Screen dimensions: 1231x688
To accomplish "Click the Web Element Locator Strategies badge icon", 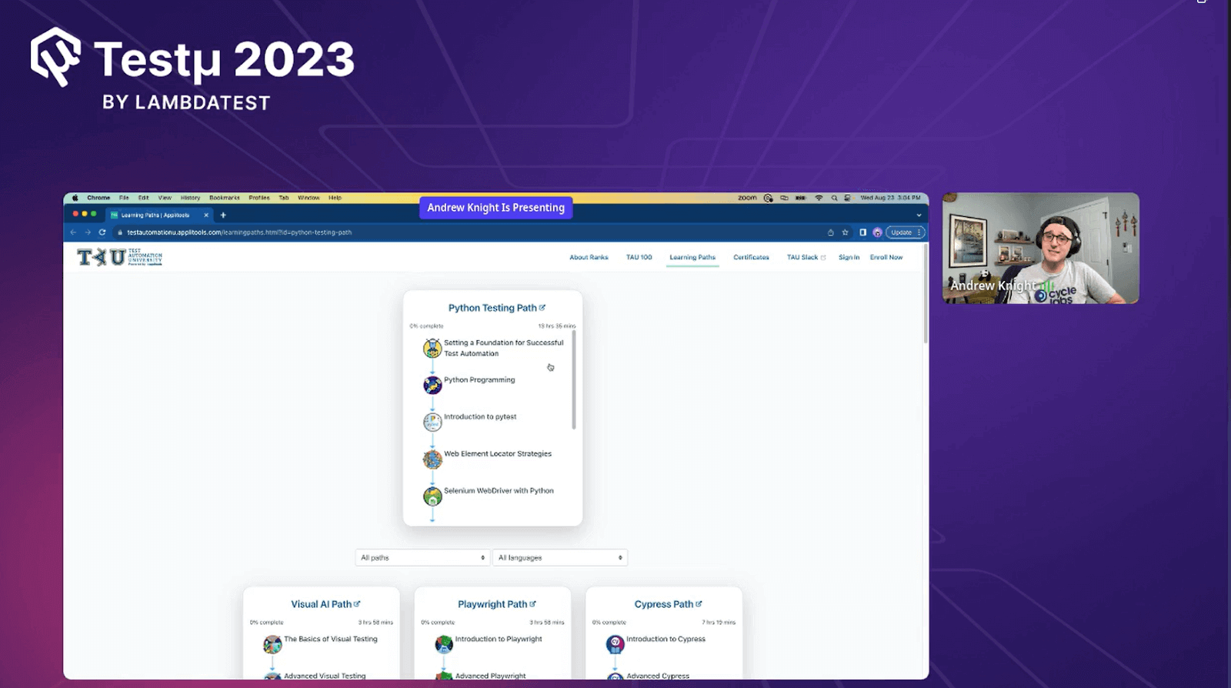I will pos(432,459).
